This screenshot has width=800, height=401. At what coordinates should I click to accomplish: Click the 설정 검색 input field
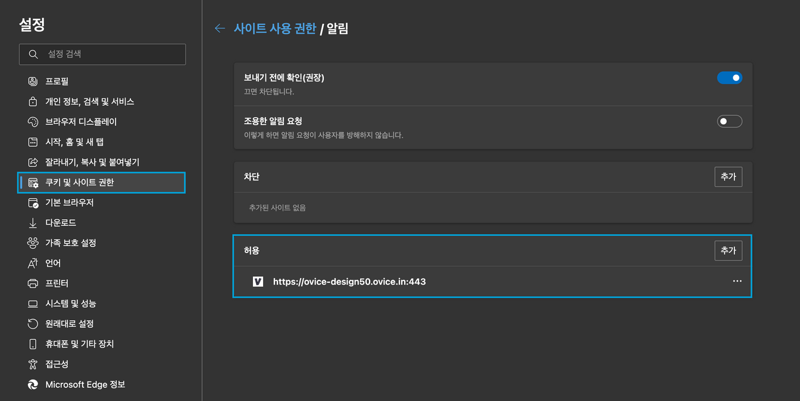(102, 54)
